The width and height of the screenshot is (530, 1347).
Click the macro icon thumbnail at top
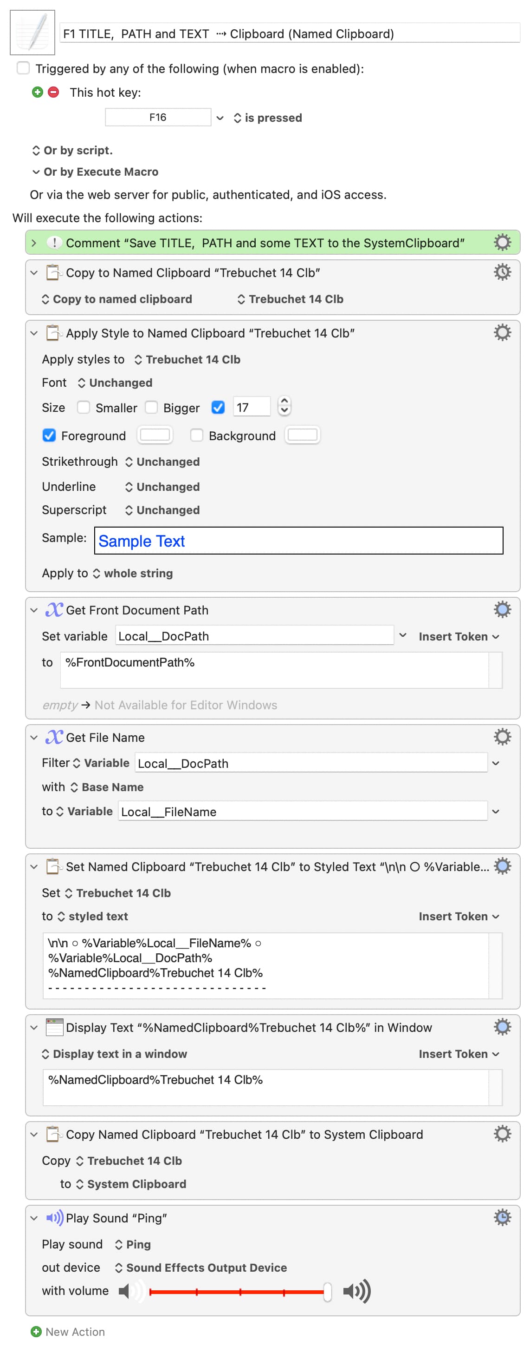pos(32,33)
